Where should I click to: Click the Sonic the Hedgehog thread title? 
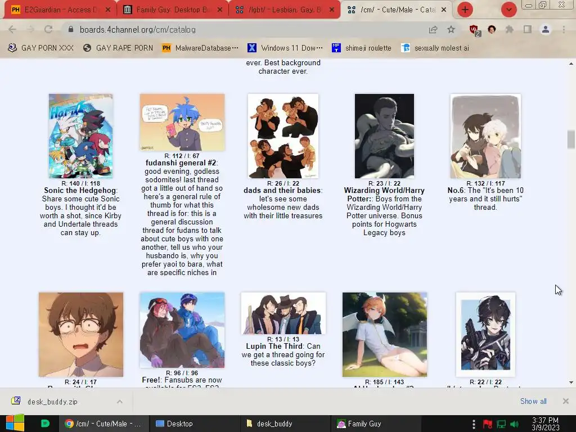click(x=80, y=190)
